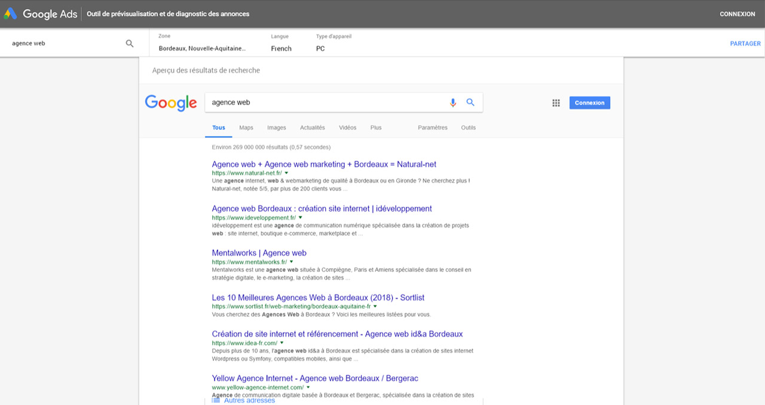This screenshot has width=765, height=405.
Task: Click the Environ 269 000 000 résultats text
Action: coord(271,147)
